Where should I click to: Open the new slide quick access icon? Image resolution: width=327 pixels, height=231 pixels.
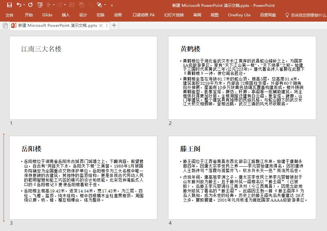click(49, 5)
